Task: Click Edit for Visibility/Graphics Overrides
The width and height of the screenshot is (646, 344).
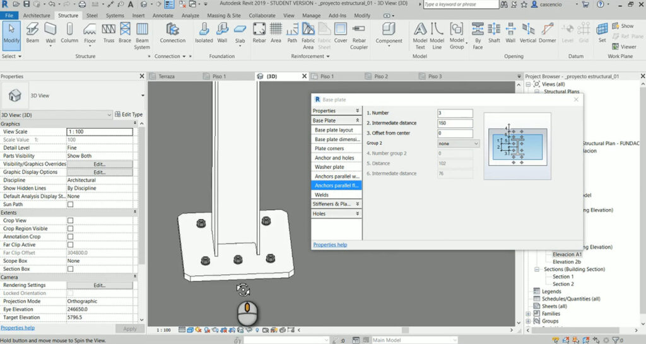Action: [99, 164]
